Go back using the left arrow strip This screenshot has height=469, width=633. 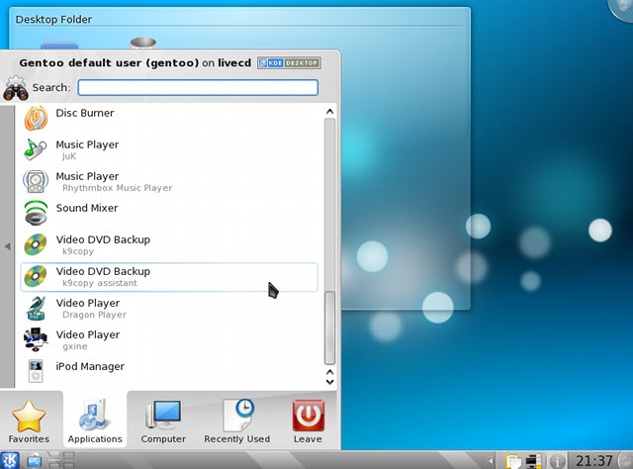point(7,246)
